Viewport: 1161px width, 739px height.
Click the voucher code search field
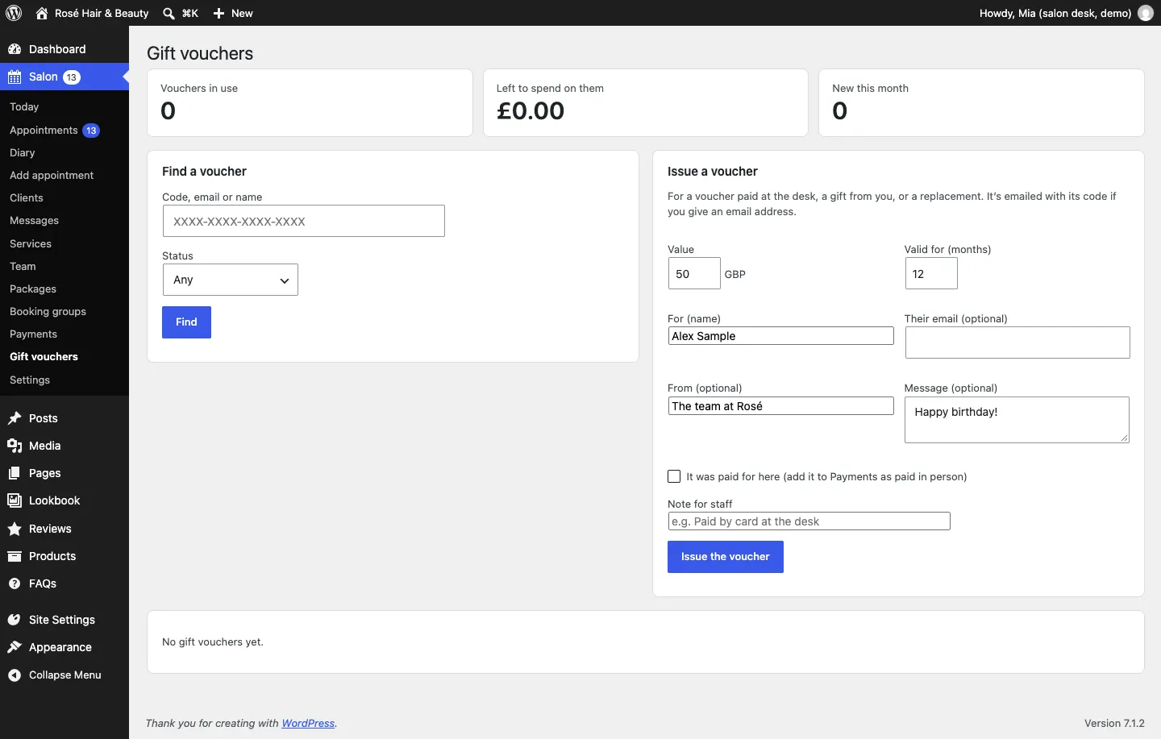click(x=303, y=221)
